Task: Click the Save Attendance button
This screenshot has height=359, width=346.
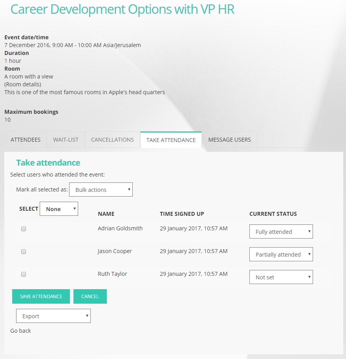Action: (x=41, y=297)
